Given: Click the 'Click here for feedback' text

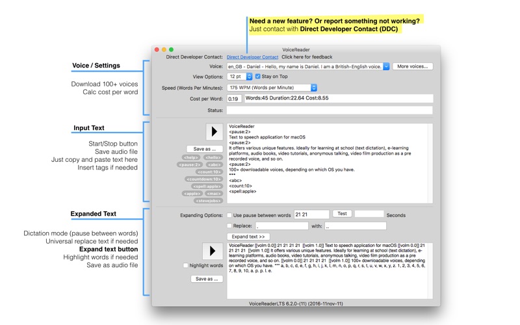Looking at the screenshot, I should [307, 57].
